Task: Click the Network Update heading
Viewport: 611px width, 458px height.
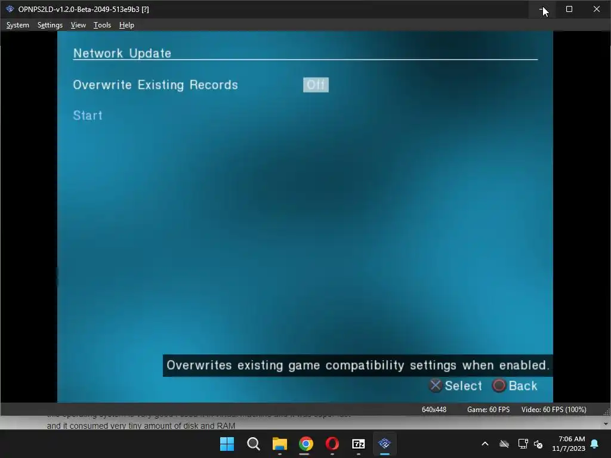Action: click(122, 53)
